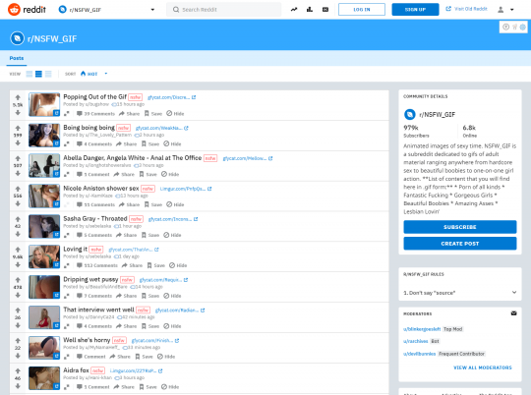Open moderator u/blinkergoesleft profile
Screen dimensions: 531x395
[x=422, y=329]
